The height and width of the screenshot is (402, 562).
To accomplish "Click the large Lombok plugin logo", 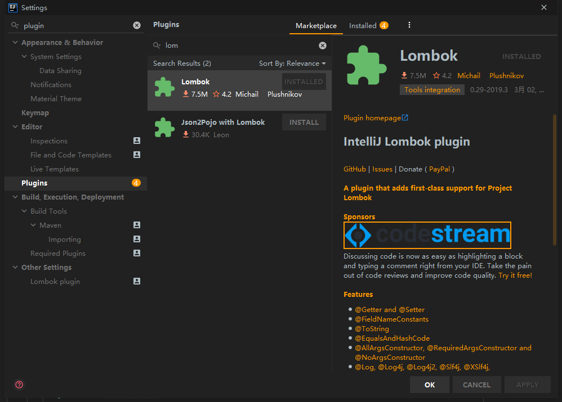I will tap(366, 65).
